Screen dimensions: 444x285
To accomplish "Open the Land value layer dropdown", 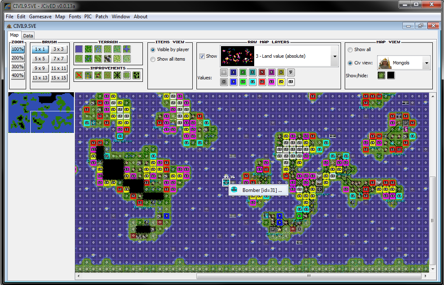I will pos(335,57).
